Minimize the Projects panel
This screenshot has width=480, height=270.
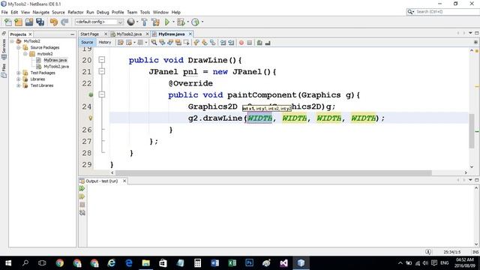pyautogui.click(x=72, y=34)
